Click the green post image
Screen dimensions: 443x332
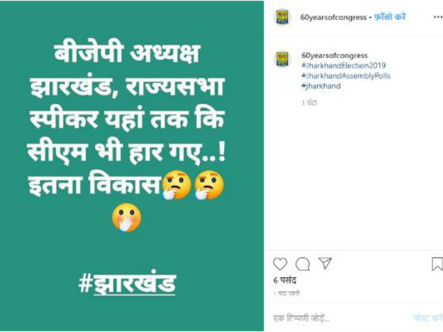coord(132,166)
